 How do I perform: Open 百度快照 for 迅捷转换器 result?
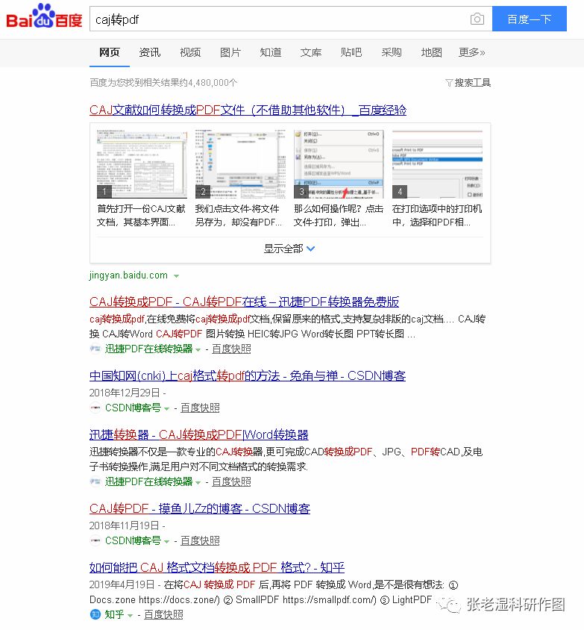(x=231, y=481)
